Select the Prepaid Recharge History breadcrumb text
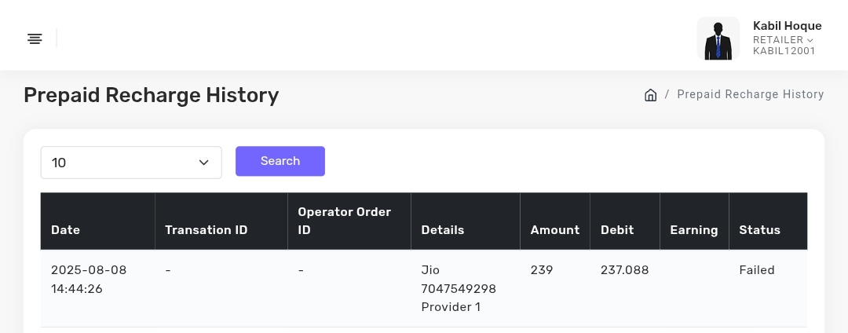The width and height of the screenshot is (848, 333). [x=750, y=94]
